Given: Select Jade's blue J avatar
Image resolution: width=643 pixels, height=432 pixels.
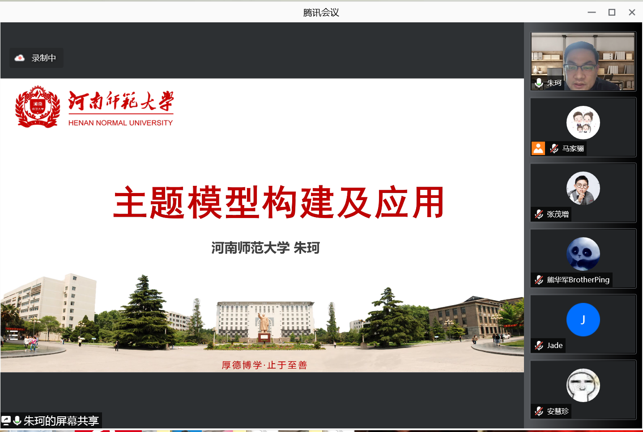Looking at the screenshot, I should coord(583,319).
